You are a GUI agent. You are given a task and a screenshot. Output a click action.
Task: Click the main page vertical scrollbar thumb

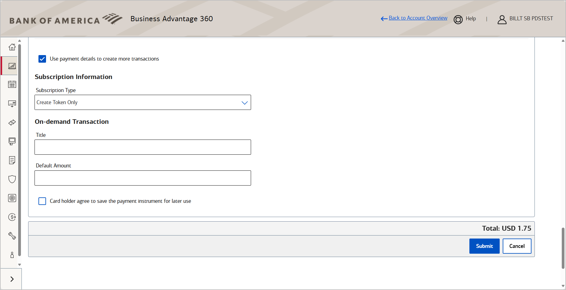[x=563, y=248]
